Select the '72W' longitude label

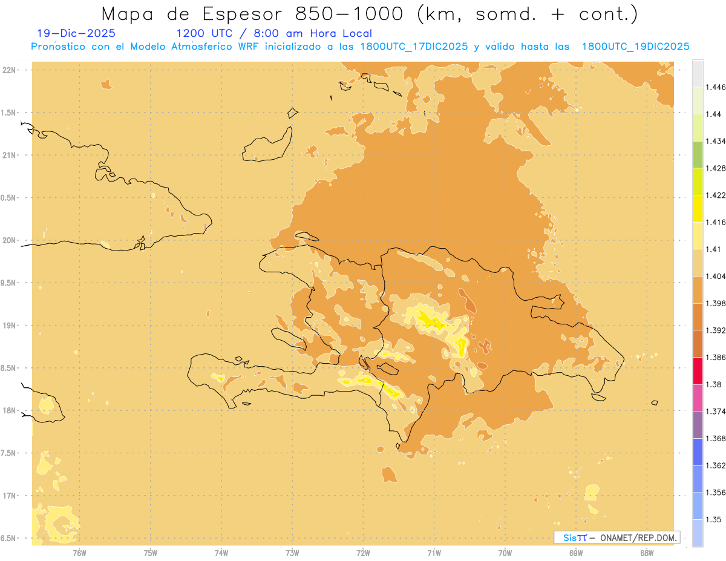[363, 553]
